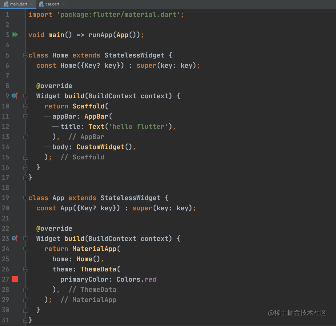The width and height of the screenshot is (336, 326).
Task: Click fold end marker on line 13
Action: [25, 137]
